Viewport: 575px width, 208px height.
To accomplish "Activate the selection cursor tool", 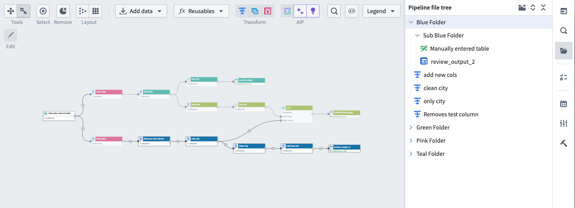I will [x=24, y=11].
